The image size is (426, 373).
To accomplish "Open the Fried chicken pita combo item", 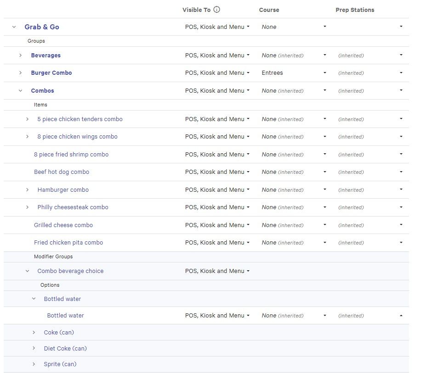I will click(68, 243).
